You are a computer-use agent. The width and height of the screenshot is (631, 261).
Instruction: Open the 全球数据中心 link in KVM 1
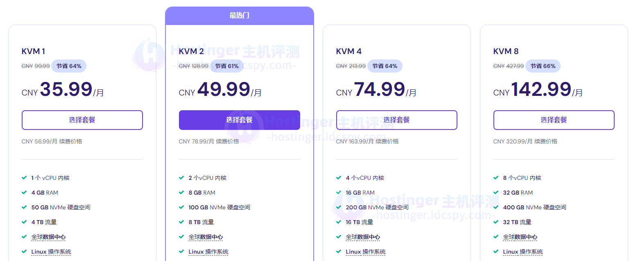(48, 236)
